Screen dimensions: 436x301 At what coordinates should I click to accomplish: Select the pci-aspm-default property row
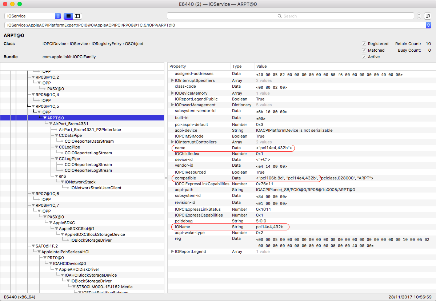click(302, 124)
